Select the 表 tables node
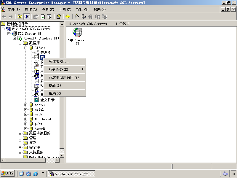Viewport: 237px width, 178px height. pos(42,57)
